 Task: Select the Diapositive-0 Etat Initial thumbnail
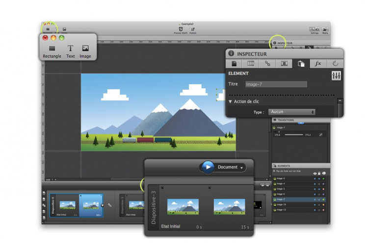point(67,205)
